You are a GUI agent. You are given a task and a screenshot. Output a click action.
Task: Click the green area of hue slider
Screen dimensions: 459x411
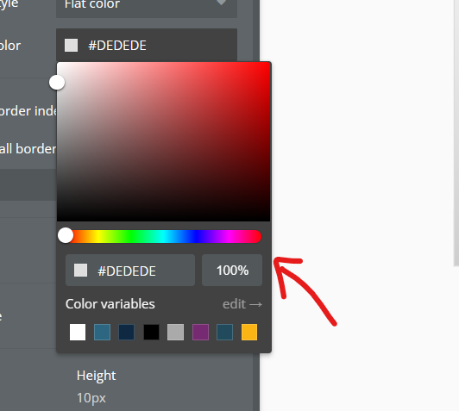[132, 236]
